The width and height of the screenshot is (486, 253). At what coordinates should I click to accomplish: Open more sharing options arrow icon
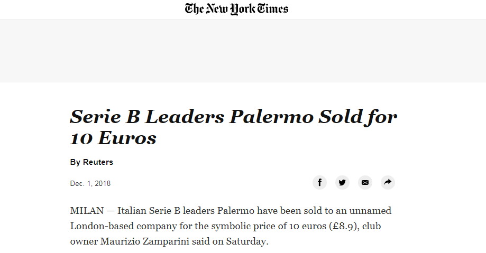(388, 183)
